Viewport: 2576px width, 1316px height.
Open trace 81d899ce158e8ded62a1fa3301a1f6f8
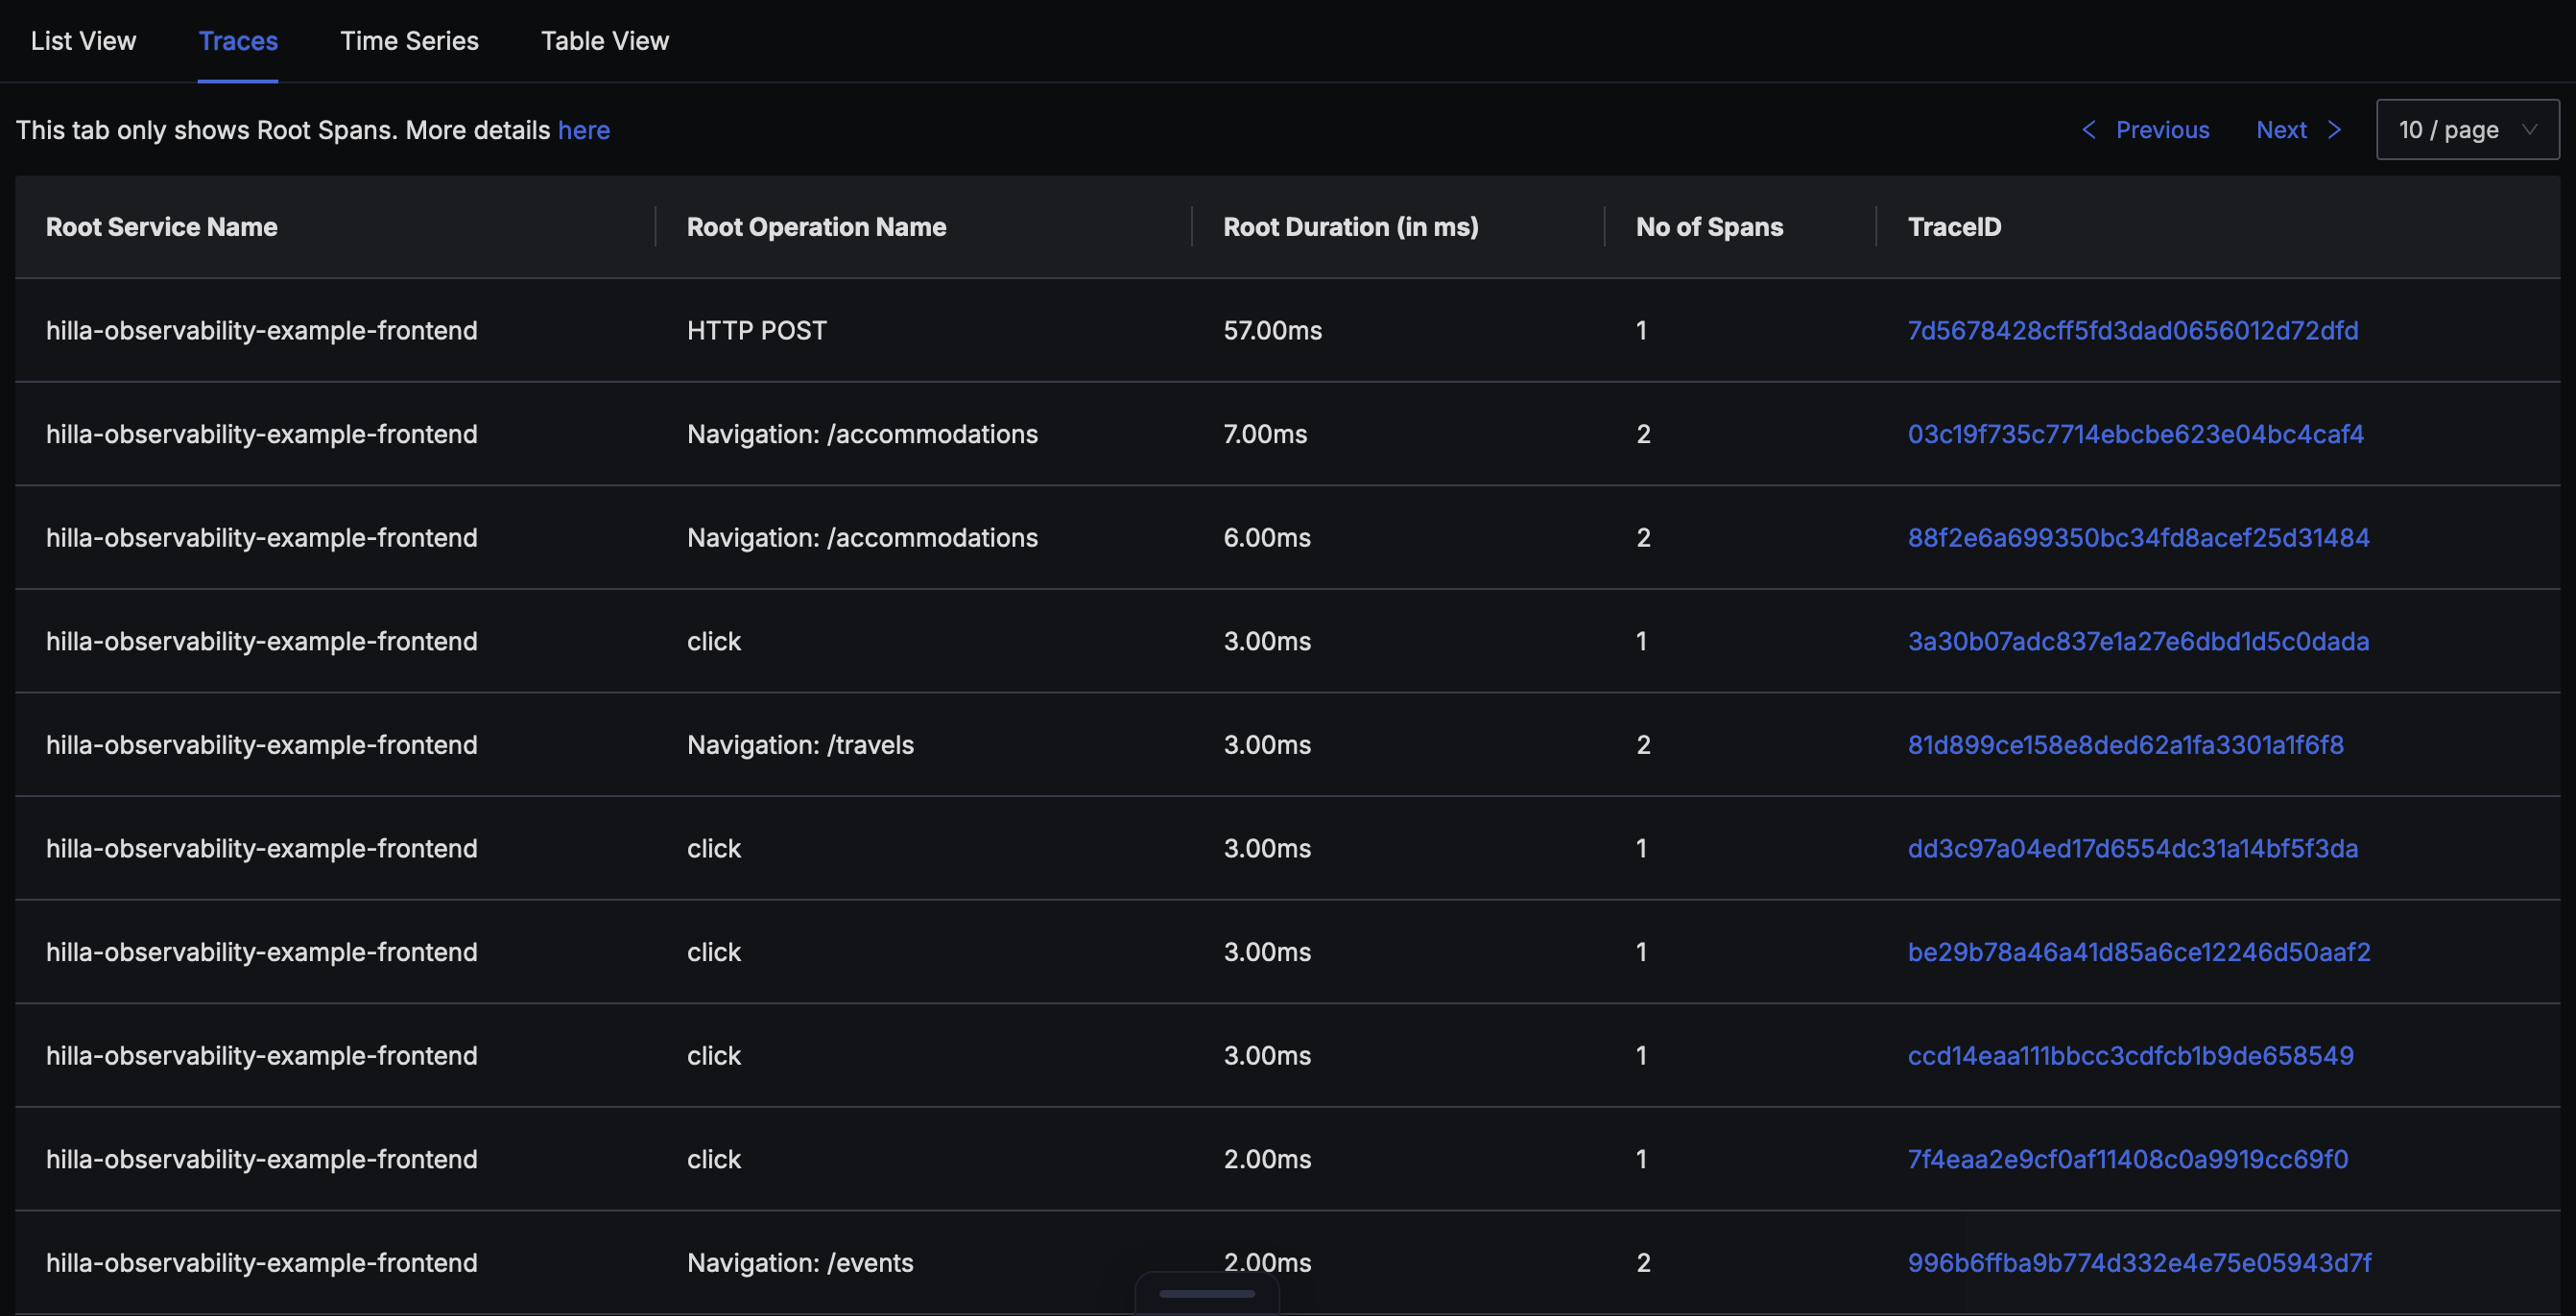click(x=2125, y=745)
